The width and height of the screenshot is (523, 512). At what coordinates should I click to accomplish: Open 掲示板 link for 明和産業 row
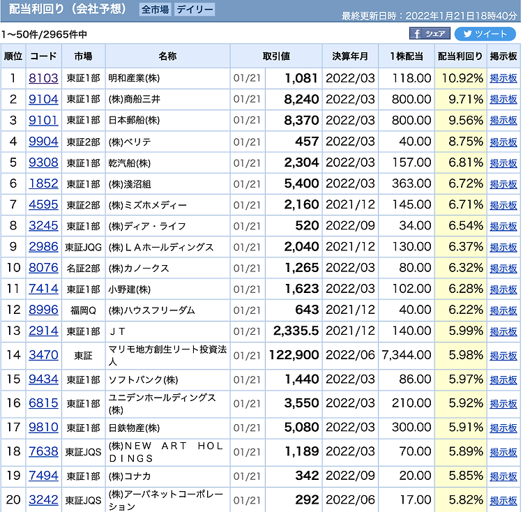[503, 78]
